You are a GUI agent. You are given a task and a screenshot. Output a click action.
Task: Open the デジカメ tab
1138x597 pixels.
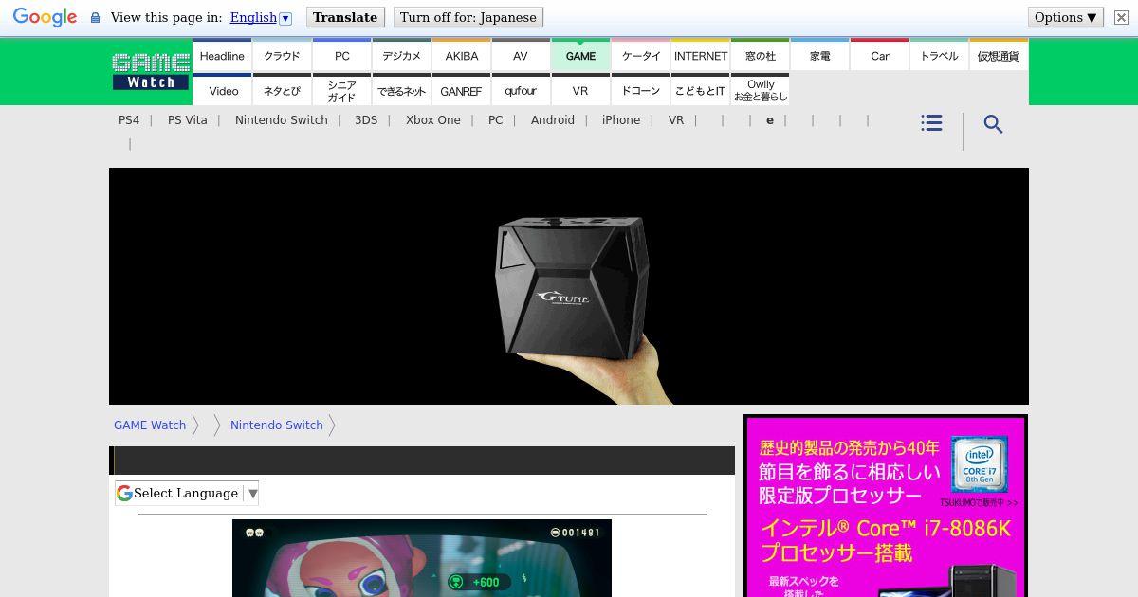tap(401, 55)
